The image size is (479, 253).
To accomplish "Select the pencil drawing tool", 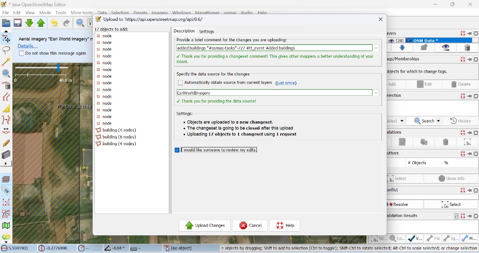I will [x=6, y=143].
